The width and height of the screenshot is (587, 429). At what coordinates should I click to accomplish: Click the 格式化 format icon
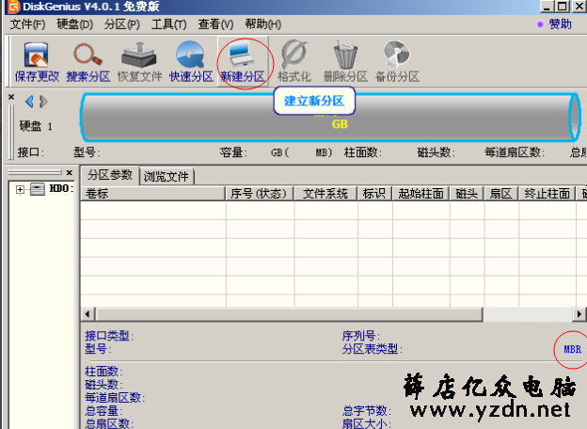294,62
